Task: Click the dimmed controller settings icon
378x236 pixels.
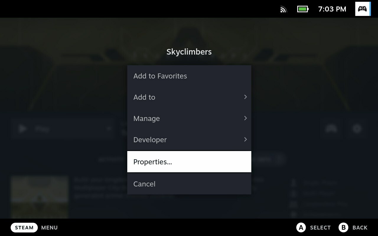Action: (331, 129)
